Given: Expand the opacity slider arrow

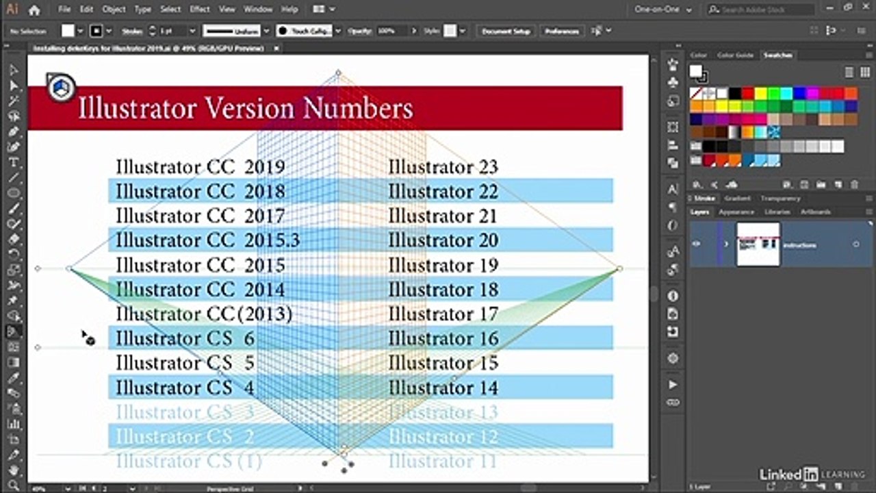Looking at the screenshot, I should pos(413,31).
